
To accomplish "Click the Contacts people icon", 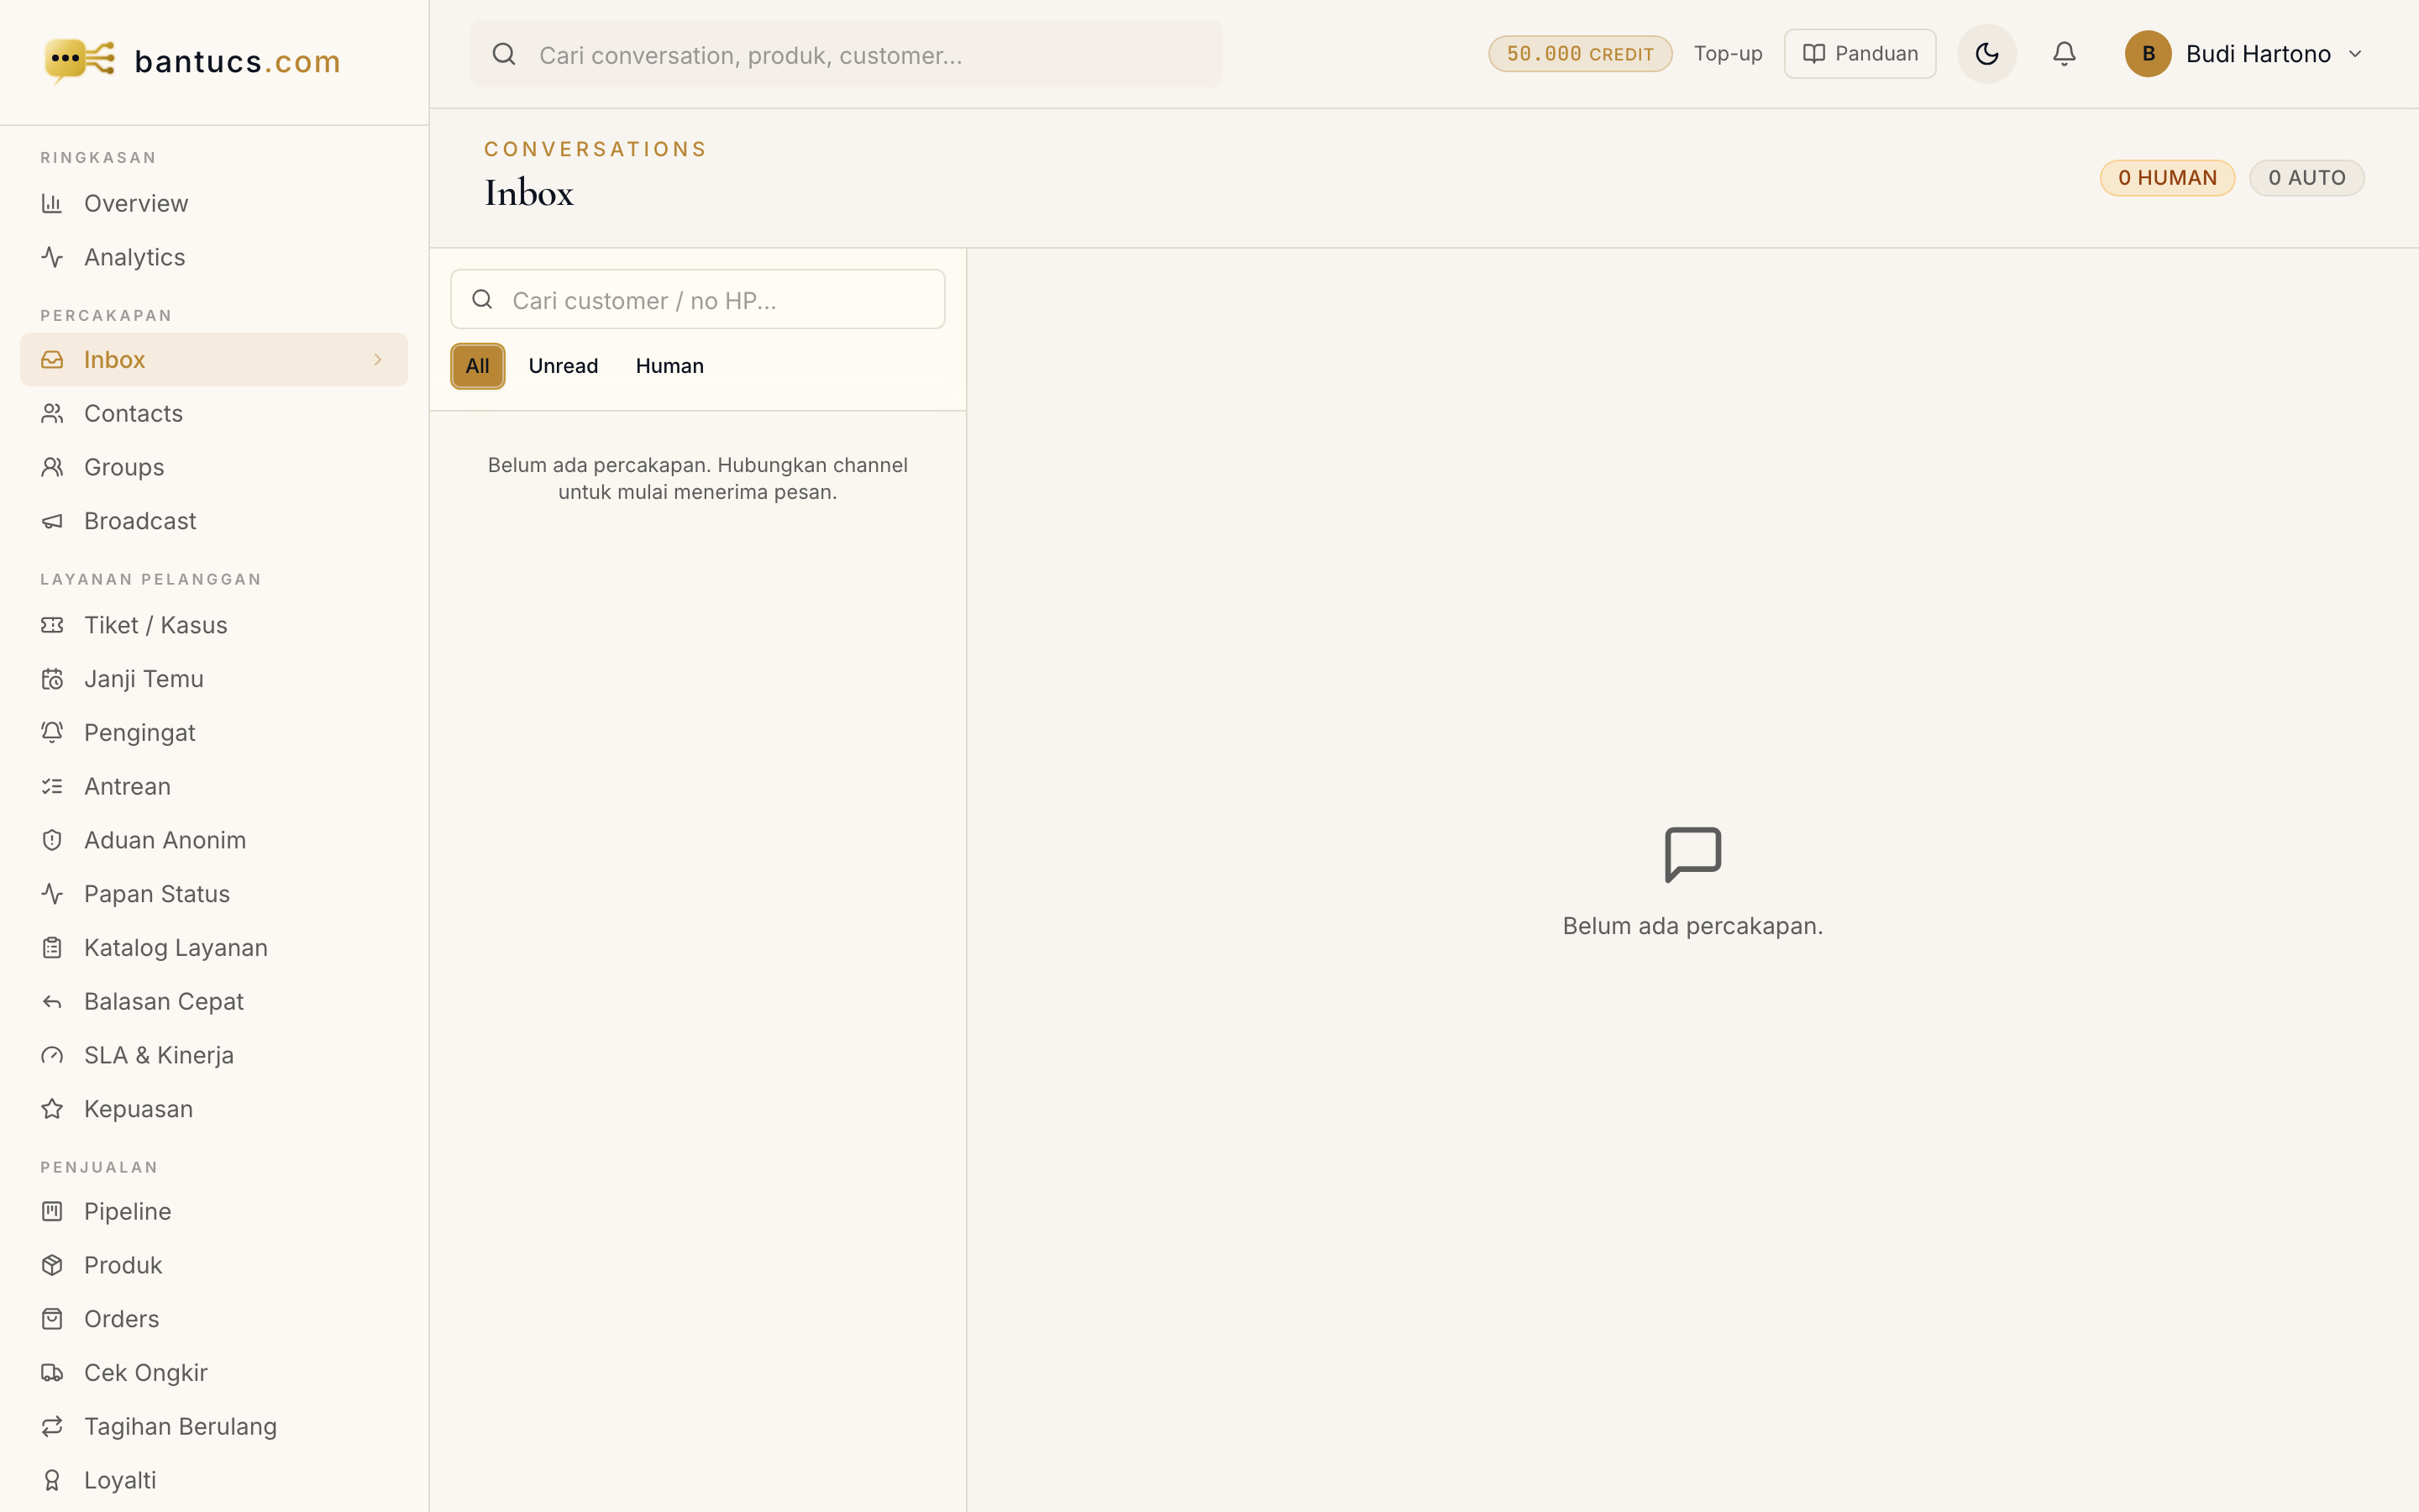I will tap(52, 413).
